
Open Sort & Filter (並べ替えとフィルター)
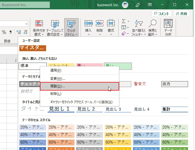[139, 28]
